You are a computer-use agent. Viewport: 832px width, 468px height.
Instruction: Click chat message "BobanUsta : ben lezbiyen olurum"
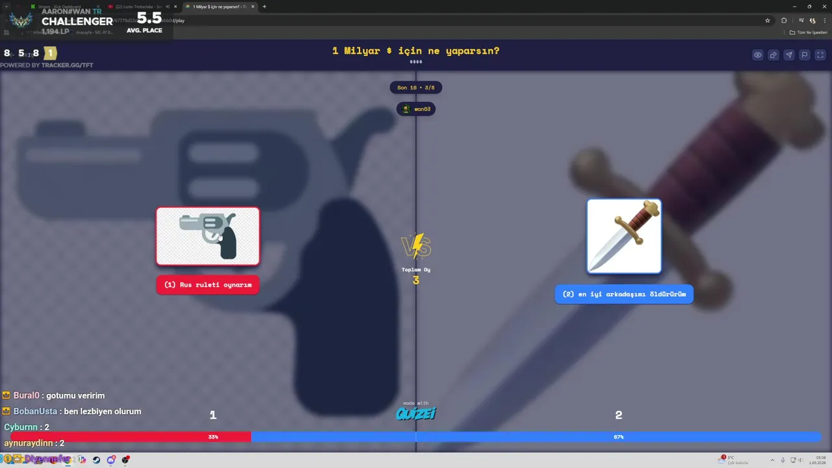click(x=71, y=411)
